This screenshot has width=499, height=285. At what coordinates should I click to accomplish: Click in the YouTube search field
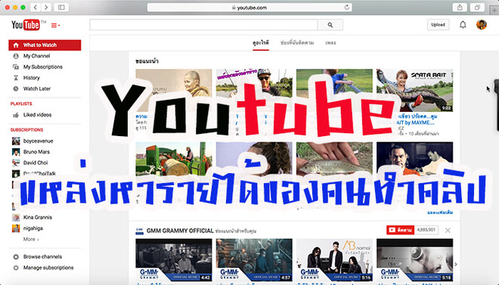203,25
